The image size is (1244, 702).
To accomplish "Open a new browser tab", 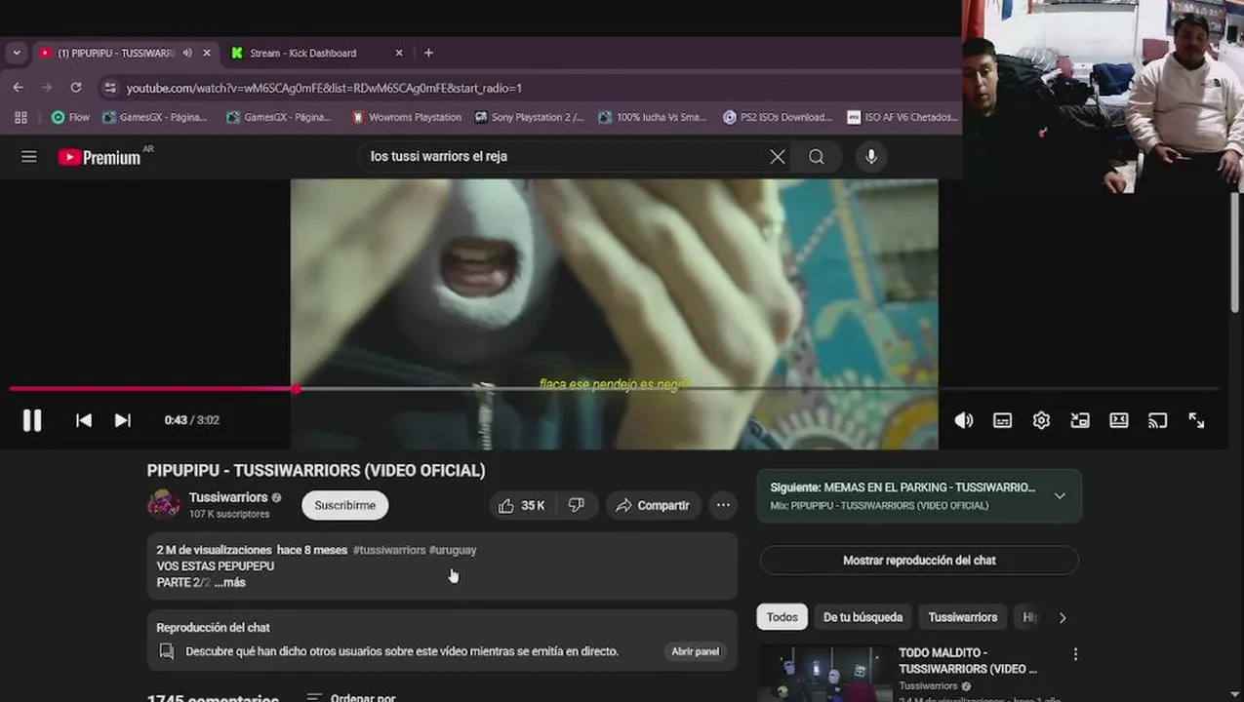I will coord(428,53).
